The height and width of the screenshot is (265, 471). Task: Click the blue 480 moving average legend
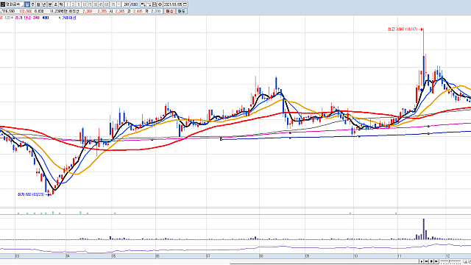pyautogui.click(x=46, y=18)
